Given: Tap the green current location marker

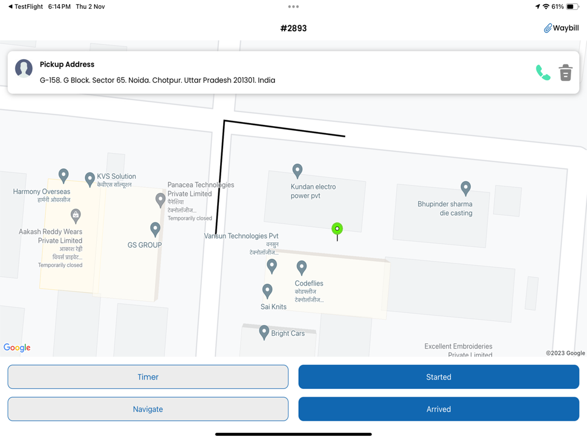Looking at the screenshot, I should coord(337,229).
